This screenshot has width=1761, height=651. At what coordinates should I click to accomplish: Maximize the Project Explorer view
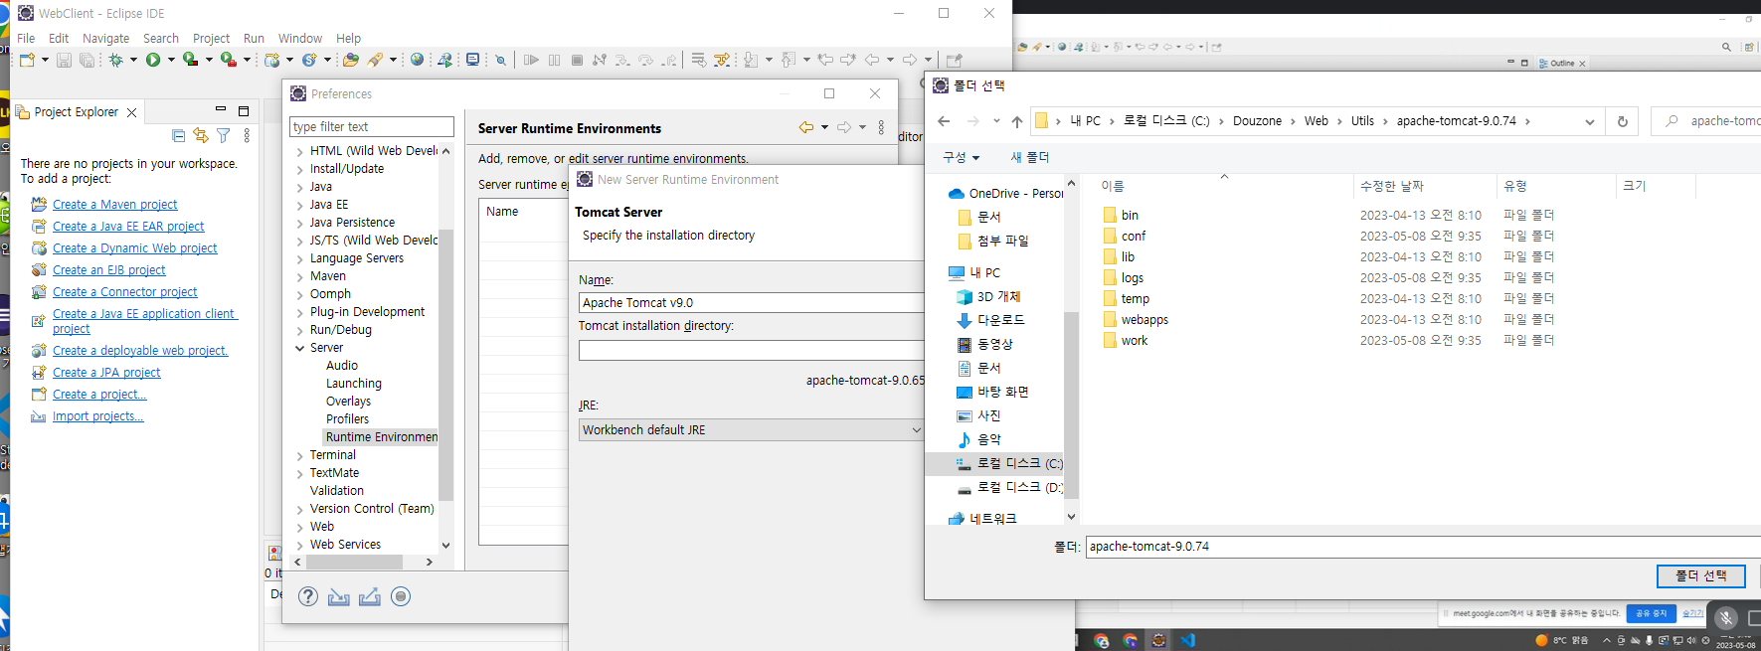tap(244, 111)
